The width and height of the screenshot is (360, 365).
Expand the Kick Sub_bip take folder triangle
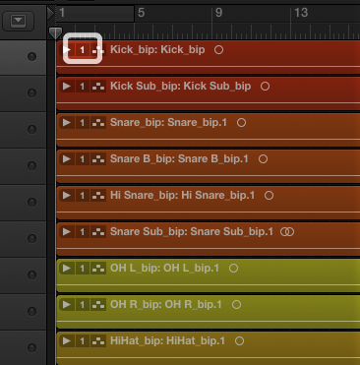pos(67,87)
